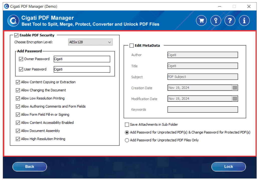Viewport: 259px width, 180px height.
Task: Click the User Password input field
Action: pos(82,69)
